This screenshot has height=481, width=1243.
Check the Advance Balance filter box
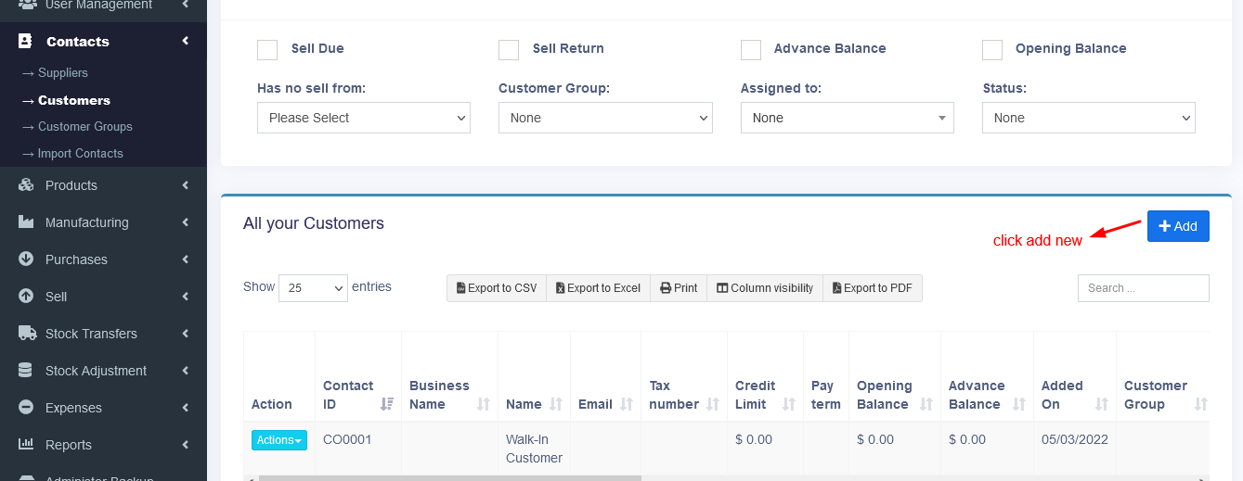point(751,50)
